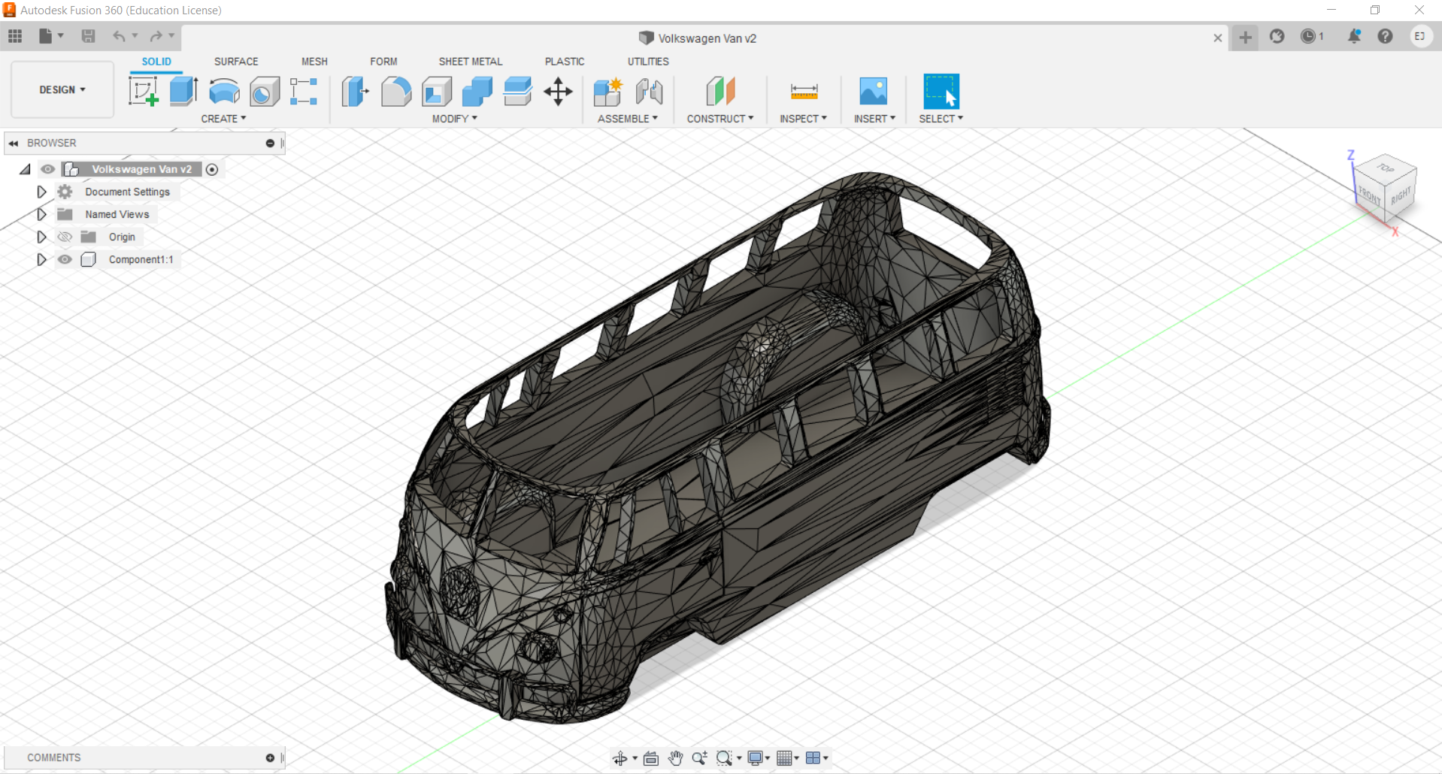Hide Component1:1 using eye icon
The width and height of the screenshot is (1442, 774).
65,259
